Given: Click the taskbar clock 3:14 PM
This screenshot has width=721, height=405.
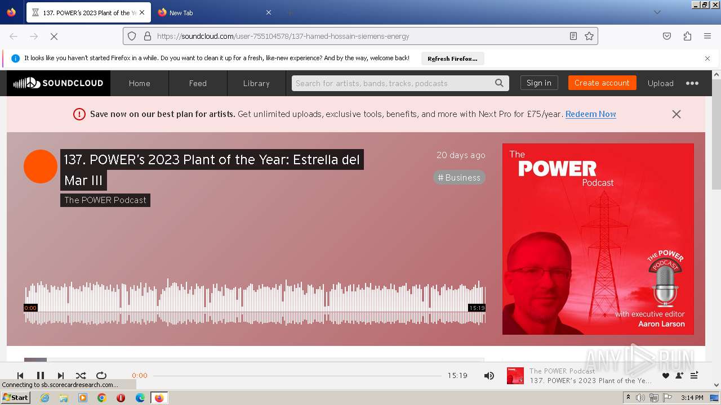Looking at the screenshot, I should click(692, 398).
